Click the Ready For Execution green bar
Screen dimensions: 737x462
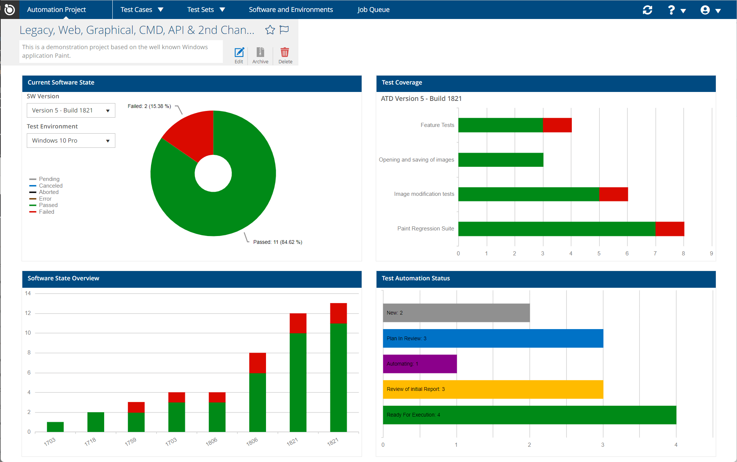529,415
